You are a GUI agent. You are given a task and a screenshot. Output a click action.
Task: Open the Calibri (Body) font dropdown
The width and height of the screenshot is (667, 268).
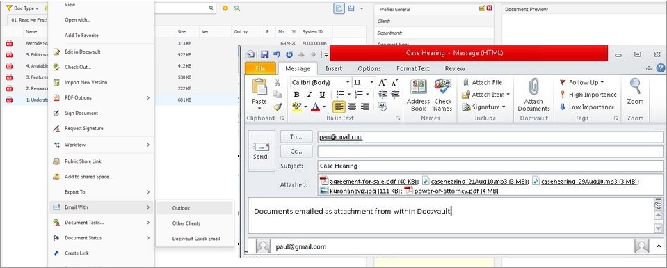pos(348,82)
